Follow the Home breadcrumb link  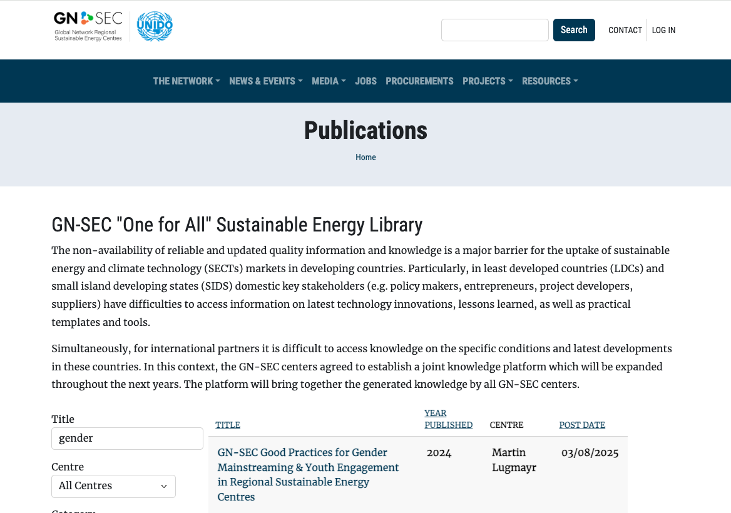point(365,157)
